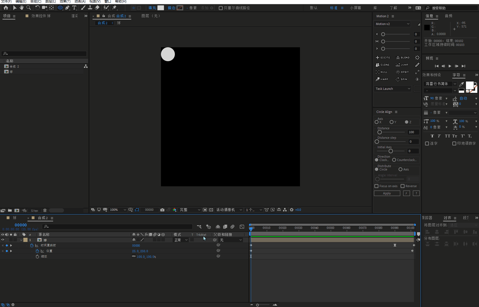Click the 搜索帮助 search field
This screenshot has height=307, width=479.
click(x=451, y=8)
